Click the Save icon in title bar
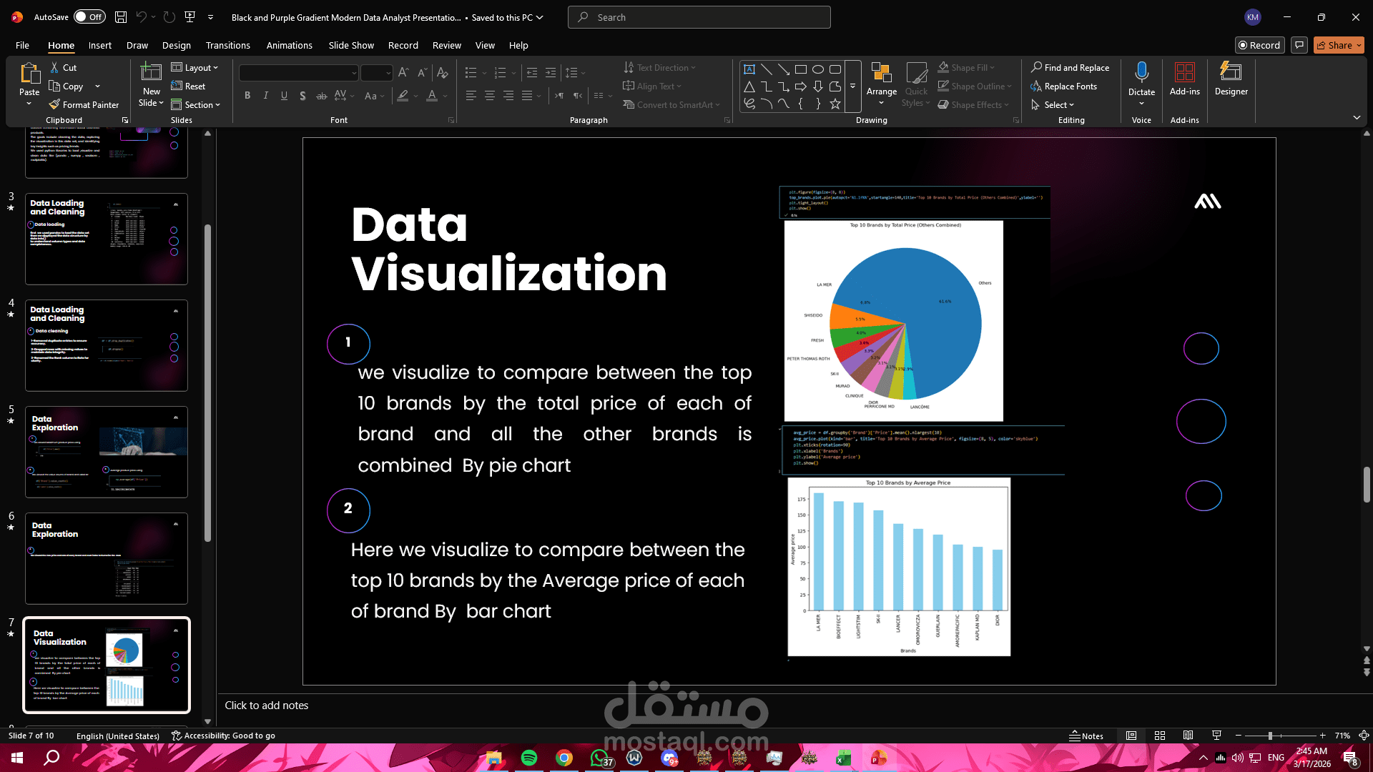The image size is (1373, 772). [121, 17]
